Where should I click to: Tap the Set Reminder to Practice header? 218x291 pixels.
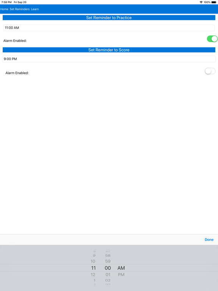point(109,18)
